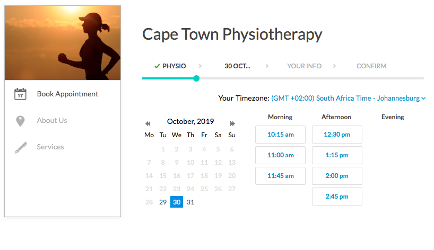Select October 29 on the calendar

(x=163, y=202)
